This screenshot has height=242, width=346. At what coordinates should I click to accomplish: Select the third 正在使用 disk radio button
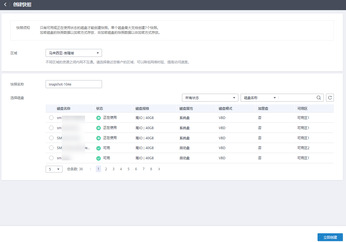click(51, 138)
